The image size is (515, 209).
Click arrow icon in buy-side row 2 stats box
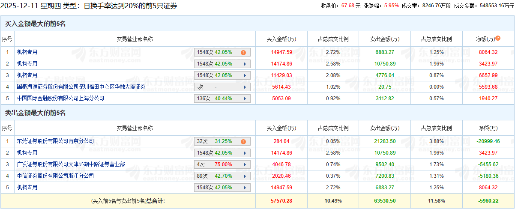coord(245,64)
